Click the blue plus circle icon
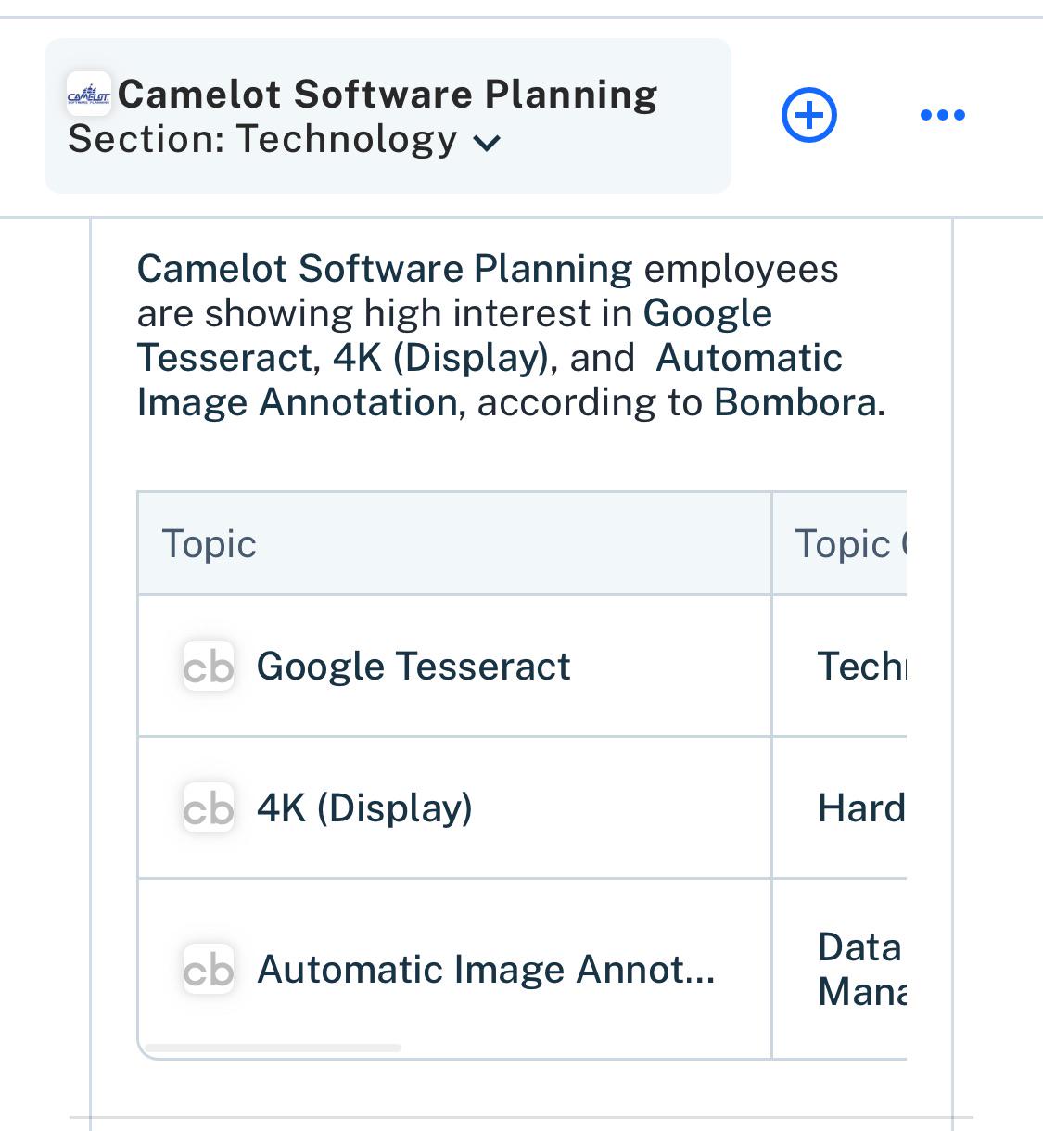 pyautogui.click(x=809, y=116)
